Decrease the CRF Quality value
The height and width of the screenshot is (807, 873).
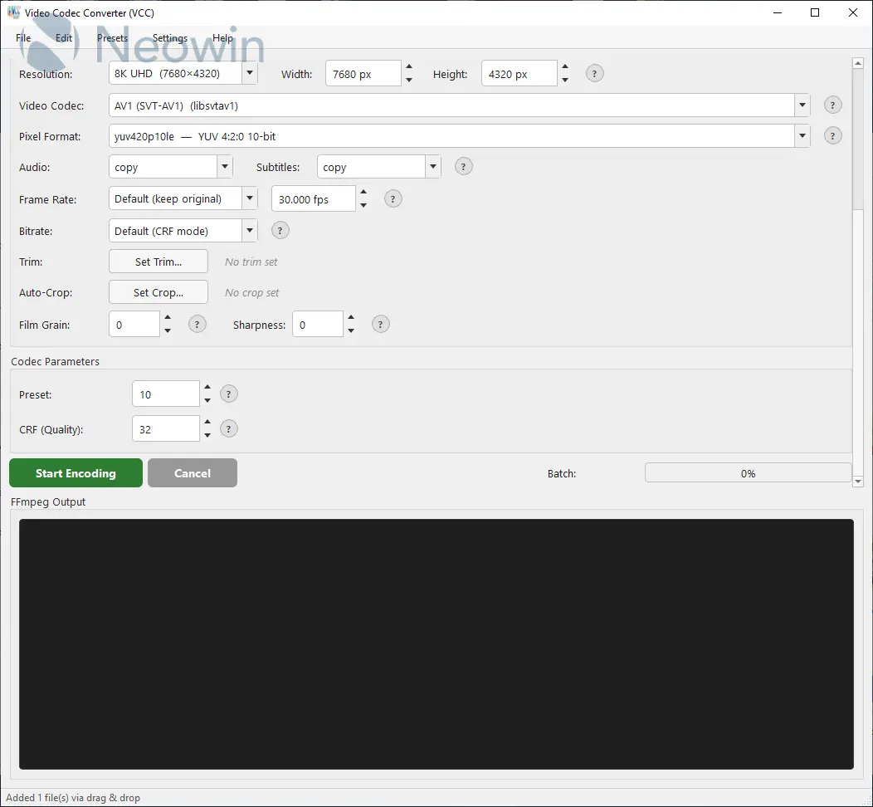pyautogui.click(x=207, y=435)
